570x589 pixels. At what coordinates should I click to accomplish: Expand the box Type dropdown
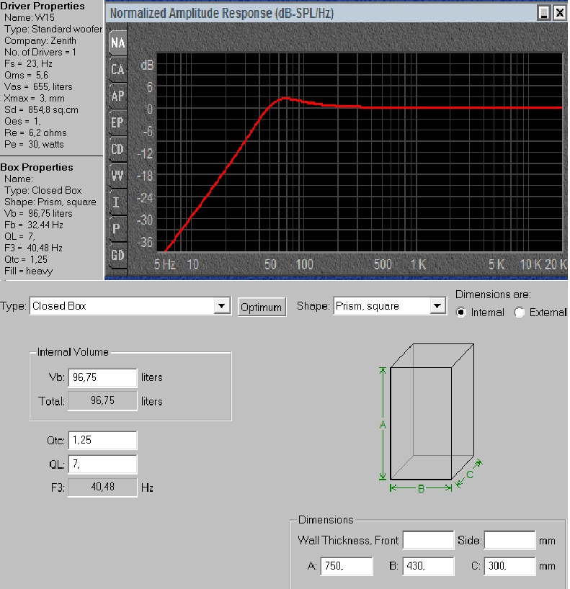[x=222, y=306]
